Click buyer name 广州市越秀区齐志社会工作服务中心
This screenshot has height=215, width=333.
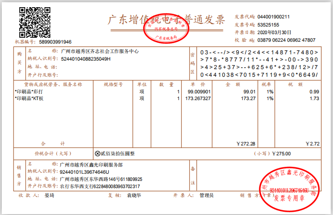(100, 51)
